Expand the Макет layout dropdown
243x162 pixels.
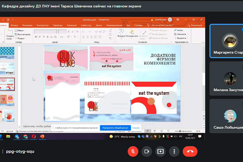(21, 31)
